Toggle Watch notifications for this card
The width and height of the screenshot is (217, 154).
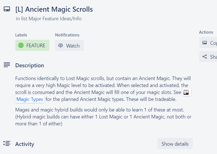pyautogui.click(x=69, y=45)
